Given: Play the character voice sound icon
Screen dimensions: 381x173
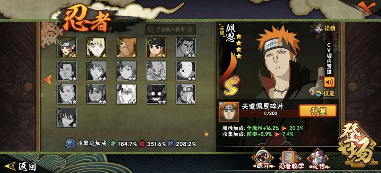Looking at the screenshot, I should 329,82.
